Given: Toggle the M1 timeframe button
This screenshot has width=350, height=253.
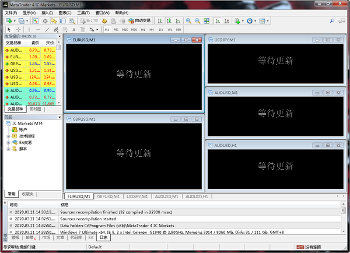Looking at the screenshot, I should pyautogui.click(x=107, y=29).
